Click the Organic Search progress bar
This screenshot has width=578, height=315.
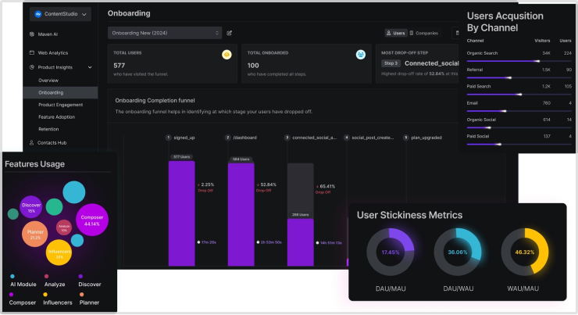(x=519, y=61)
